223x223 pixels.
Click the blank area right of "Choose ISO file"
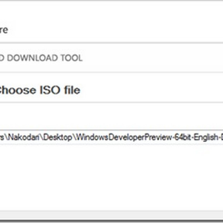tap(153, 90)
